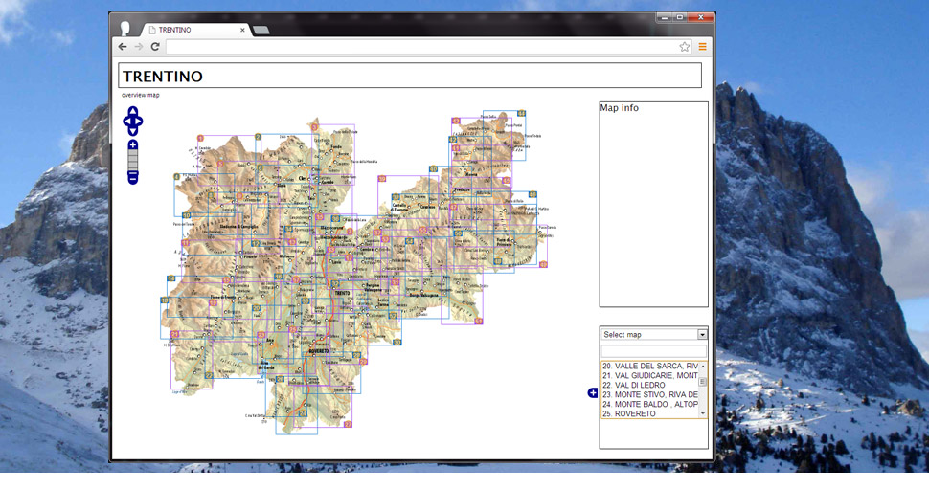The width and height of the screenshot is (929, 489).
Task: Reload the page
Action: point(155,46)
